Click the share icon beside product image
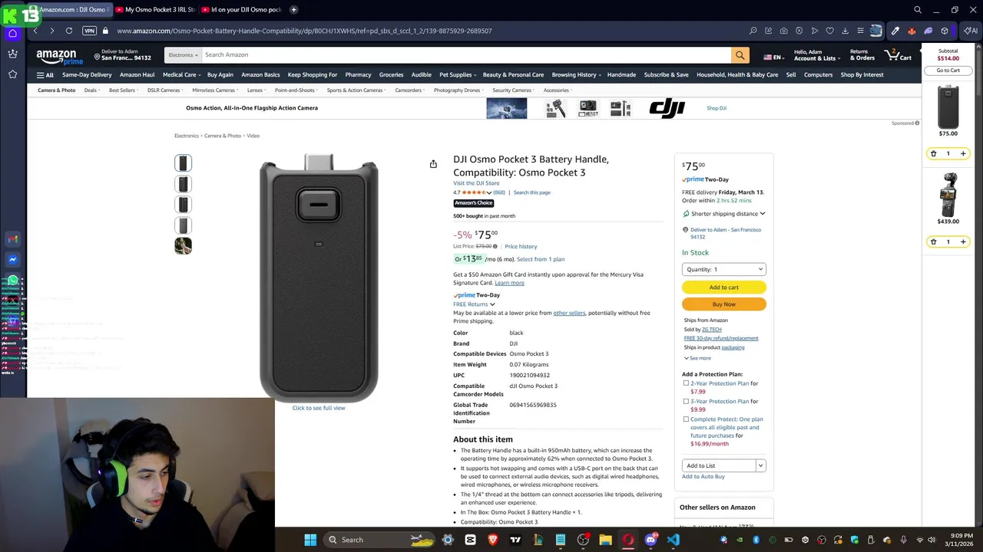The width and height of the screenshot is (983, 552). pyautogui.click(x=433, y=164)
